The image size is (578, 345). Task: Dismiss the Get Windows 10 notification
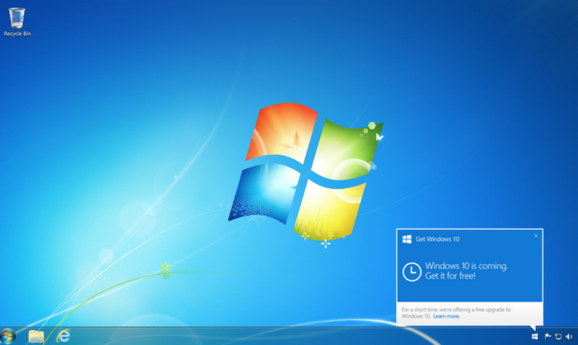[536, 236]
